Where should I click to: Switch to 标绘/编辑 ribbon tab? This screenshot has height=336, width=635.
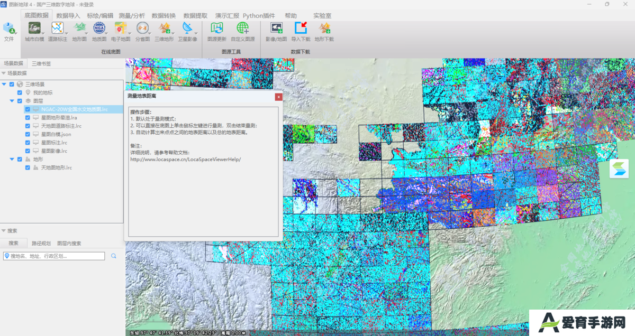coord(100,16)
